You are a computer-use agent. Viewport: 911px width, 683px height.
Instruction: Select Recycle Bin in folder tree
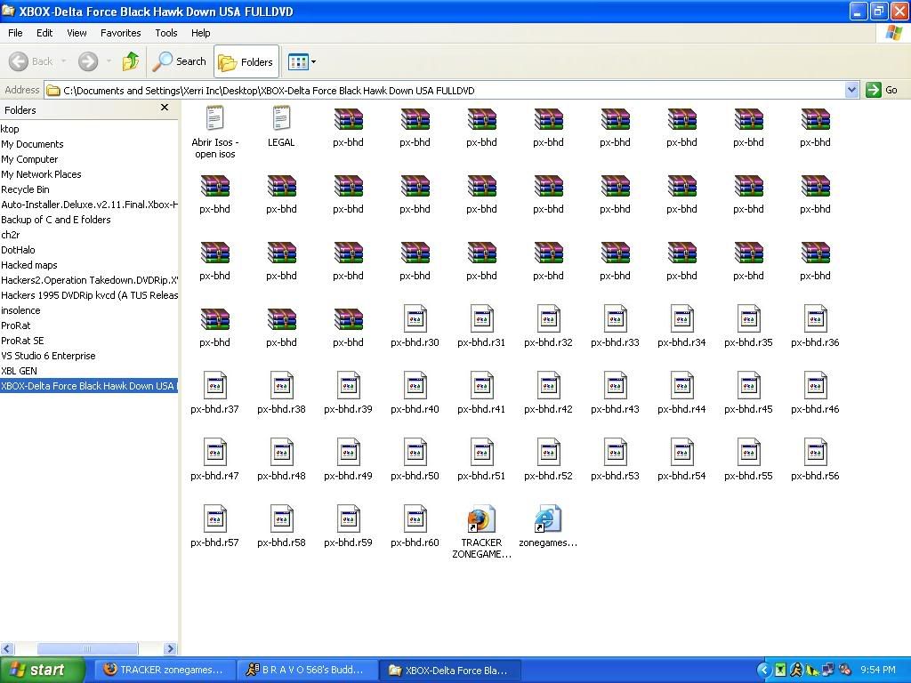pyautogui.click(x=25, y=189)
